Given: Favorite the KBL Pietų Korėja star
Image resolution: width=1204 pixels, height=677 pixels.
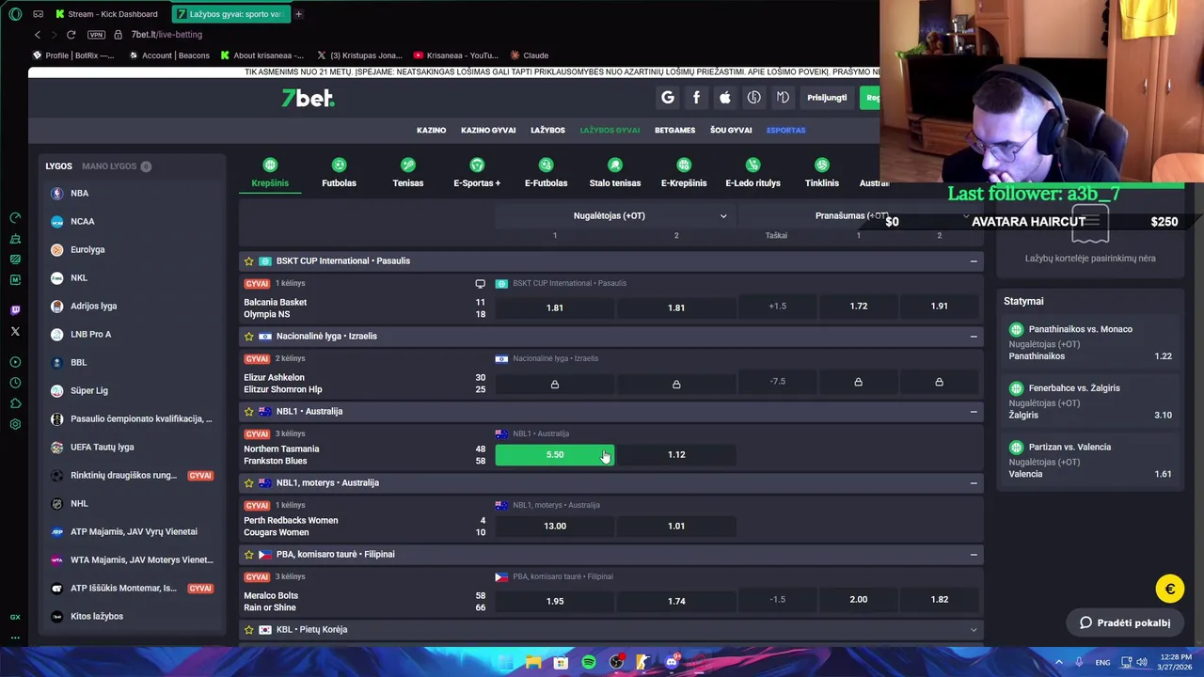Looking at the screenshot, I should tap(248, 630).
